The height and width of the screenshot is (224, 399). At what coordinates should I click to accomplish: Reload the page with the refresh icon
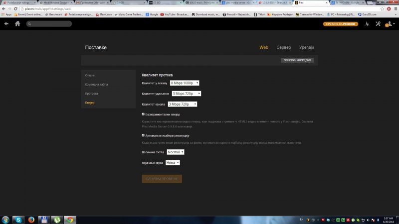15,8
